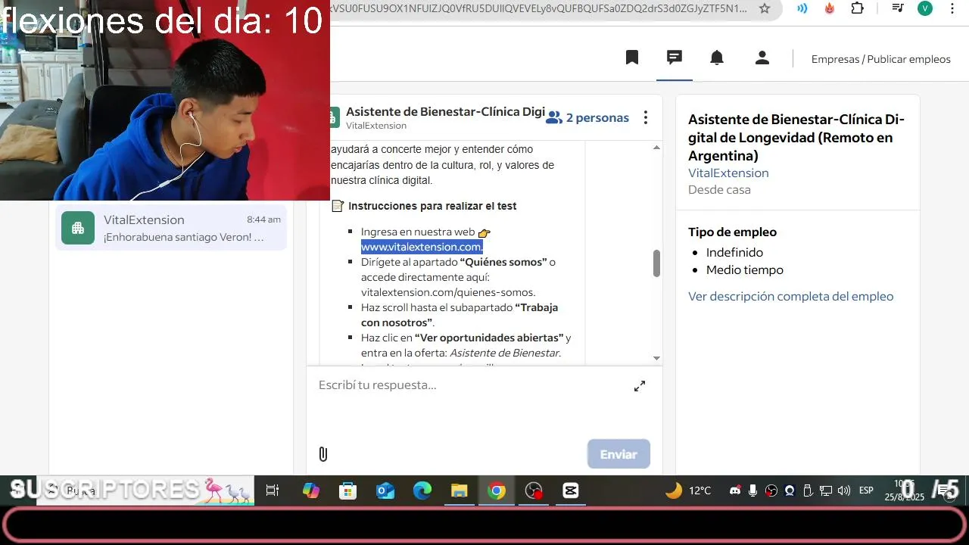
Task: Open VitalExtension company link in job panel
Action: click(x=728, y=173)
